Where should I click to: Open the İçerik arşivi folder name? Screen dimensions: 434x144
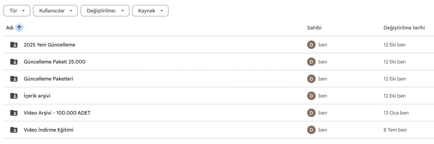[x=39, y=96]
